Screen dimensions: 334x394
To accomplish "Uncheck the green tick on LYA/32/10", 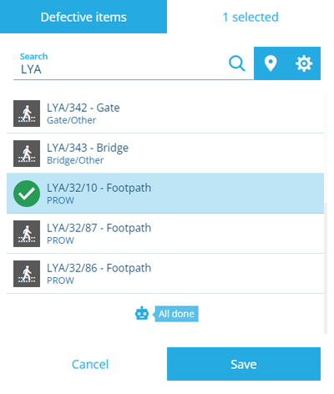I will coord(27,194).
